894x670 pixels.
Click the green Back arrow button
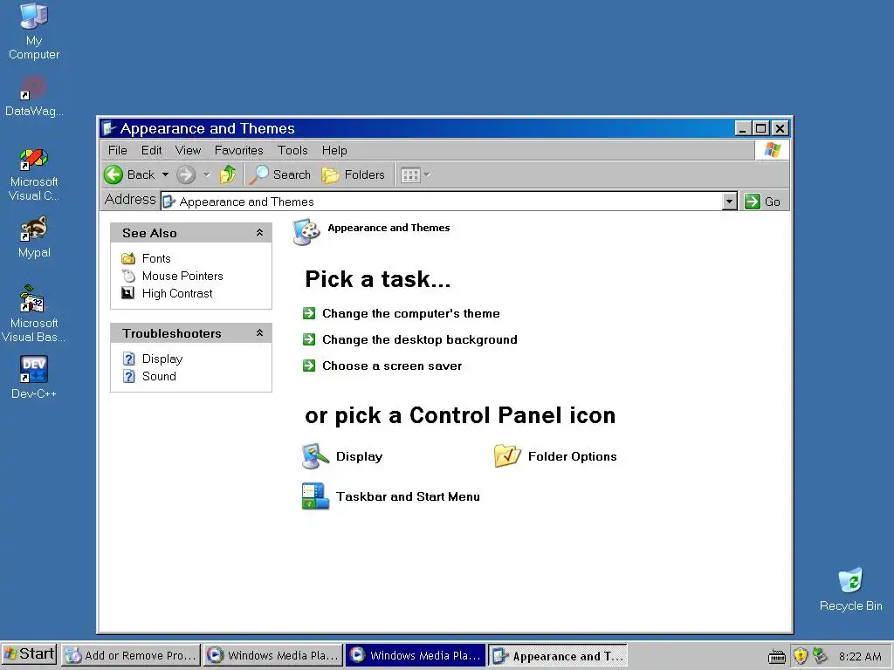point(113,174)
